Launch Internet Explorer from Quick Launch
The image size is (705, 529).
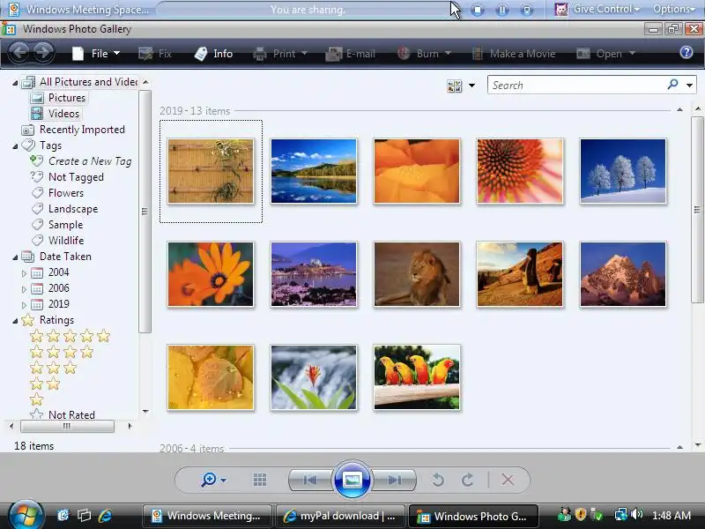click(105, 516)
